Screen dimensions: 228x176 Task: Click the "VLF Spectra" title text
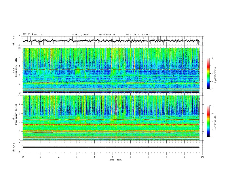(x=33, y=35)
